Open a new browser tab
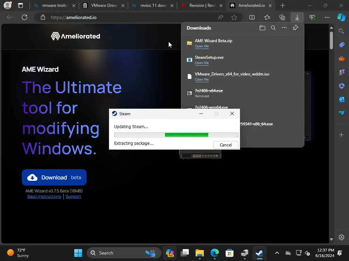 [x=283, y=5]
